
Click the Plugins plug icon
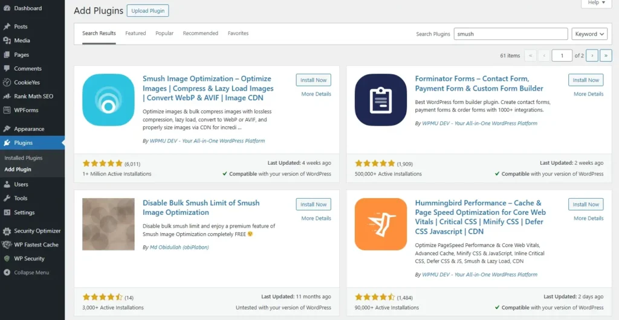[7, 142]
